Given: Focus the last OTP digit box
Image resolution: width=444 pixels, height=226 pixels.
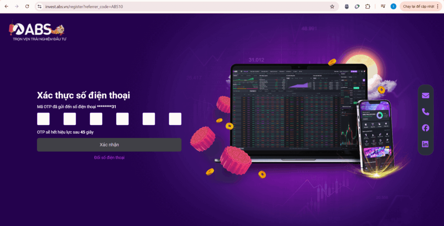Looking at the screenshot, I should pos(175,119).
